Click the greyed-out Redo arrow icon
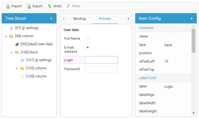Viewport: 199px width, 118px height. (x=69, y=6)
